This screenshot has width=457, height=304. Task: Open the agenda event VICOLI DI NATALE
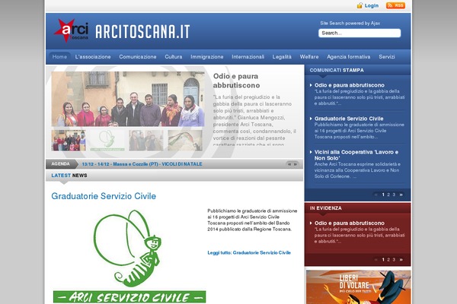pos(142,164)
